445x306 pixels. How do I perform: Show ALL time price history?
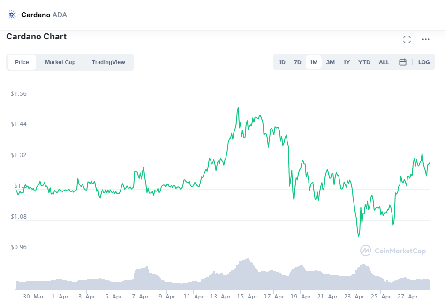click(x=384, y=62)
